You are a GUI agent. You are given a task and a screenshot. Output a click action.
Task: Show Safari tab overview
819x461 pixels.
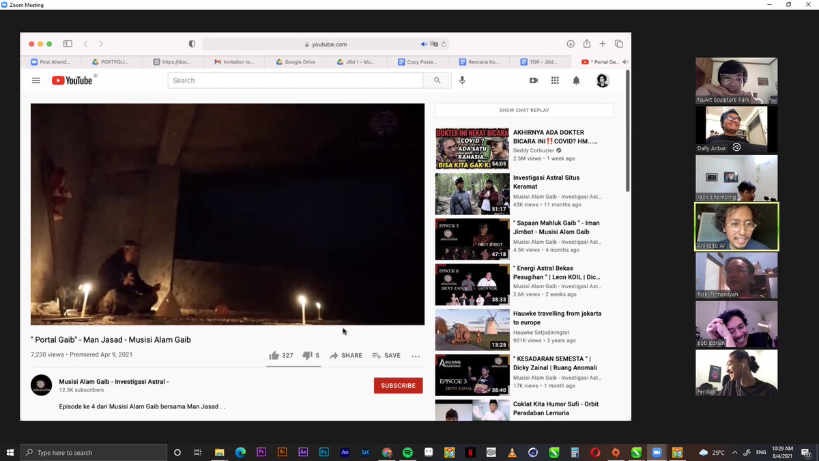pyautogui.click(x=619, y=44)
